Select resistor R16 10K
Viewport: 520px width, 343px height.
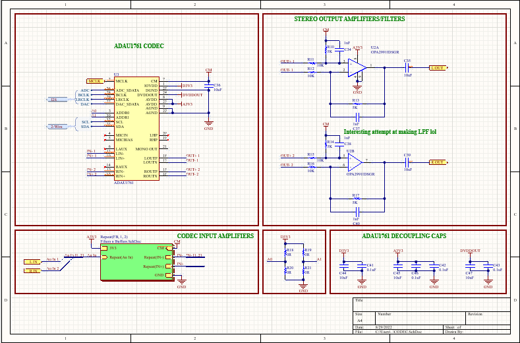[x=312, y=167]
